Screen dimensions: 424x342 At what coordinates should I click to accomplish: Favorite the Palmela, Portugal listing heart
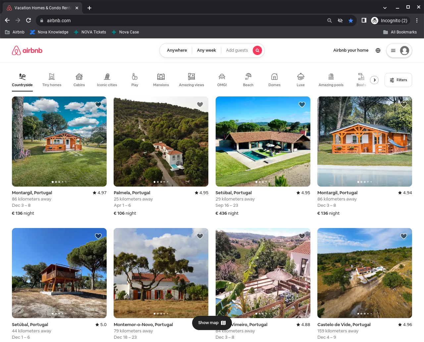[x=200, y=104]
